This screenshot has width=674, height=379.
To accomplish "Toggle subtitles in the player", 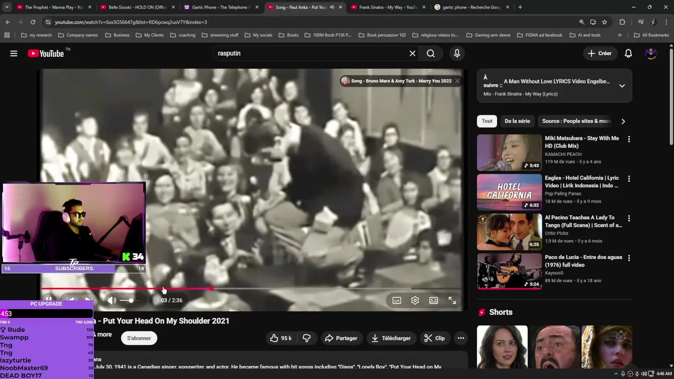I will coord(397,300).
